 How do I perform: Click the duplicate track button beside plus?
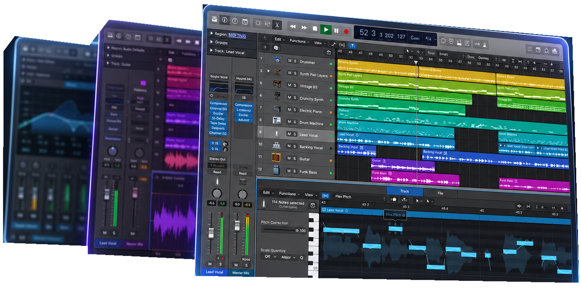(x=277, y=48)
